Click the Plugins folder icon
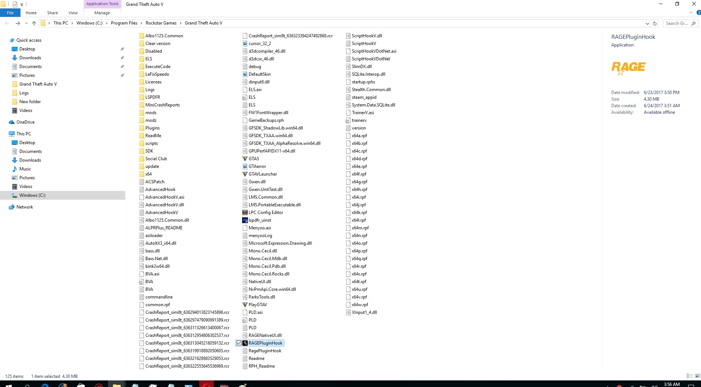Viewport: 701px width, 387px height. click(x=142, y=128)
